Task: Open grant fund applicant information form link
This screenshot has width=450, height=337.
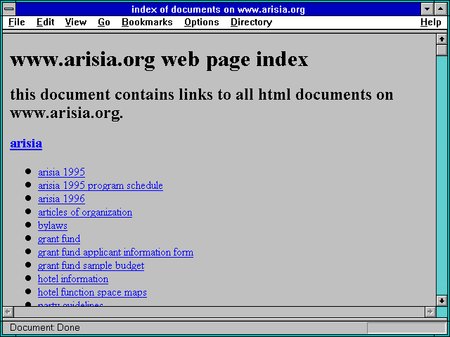Action: (x=115, y=253)
